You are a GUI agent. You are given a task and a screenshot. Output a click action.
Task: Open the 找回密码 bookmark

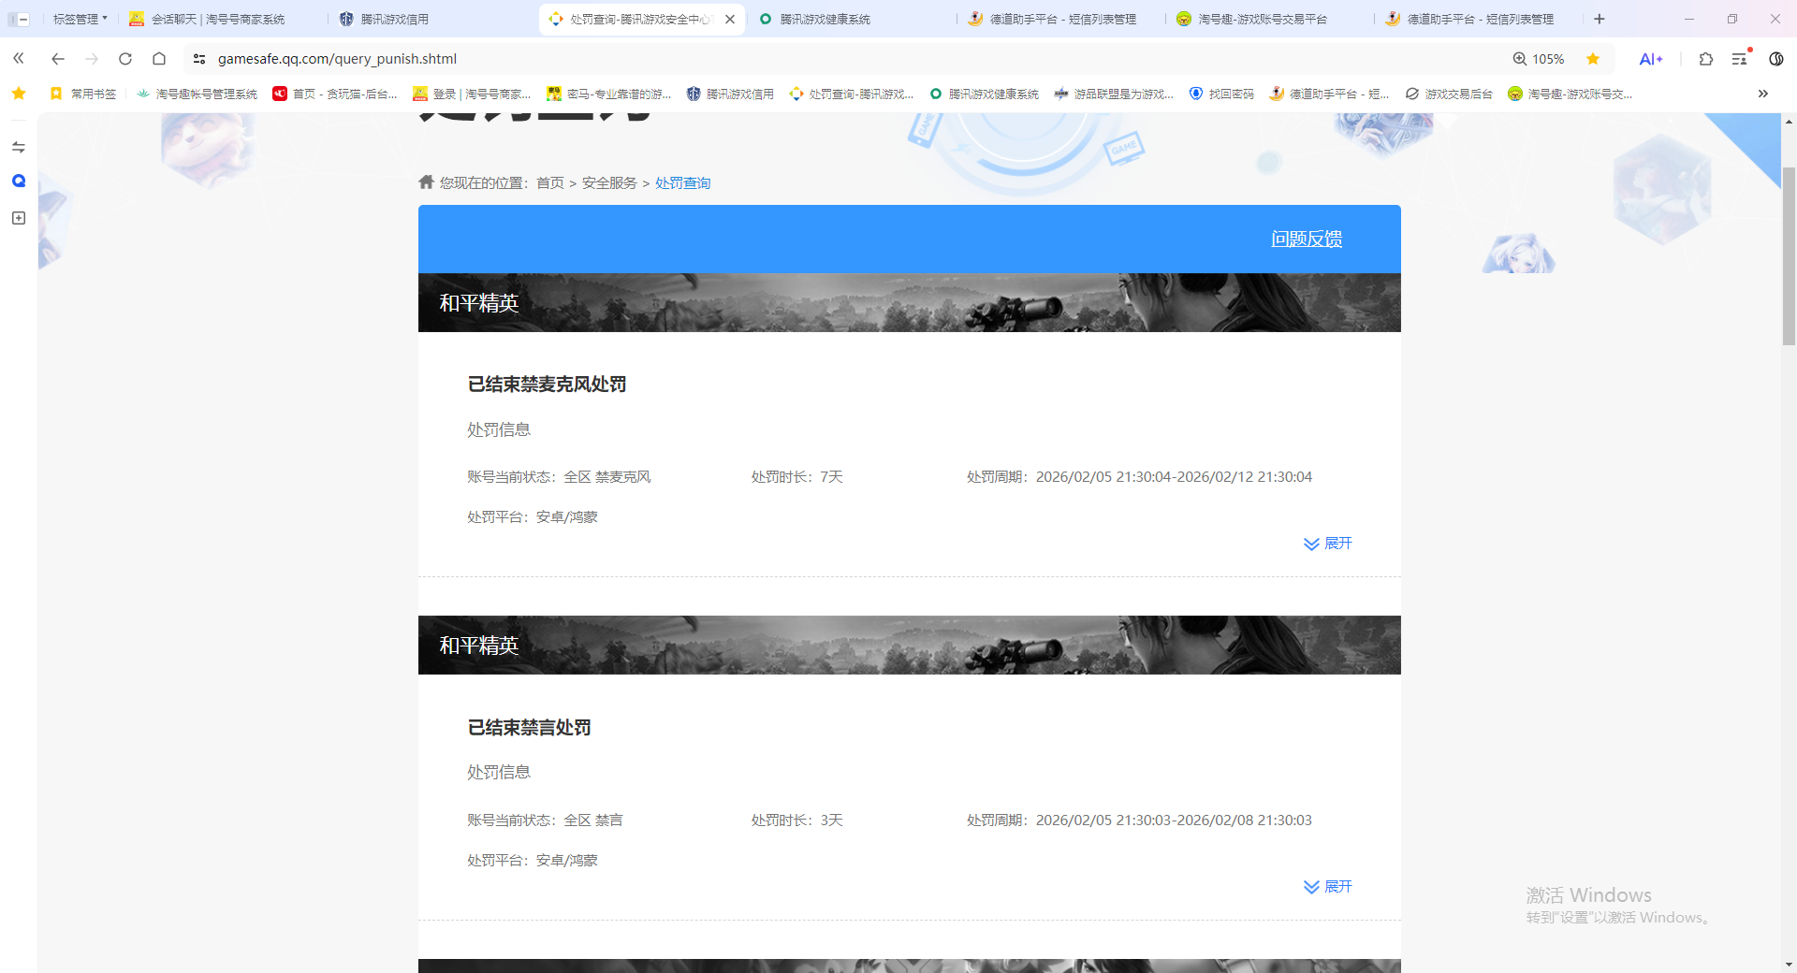pos(1221,94)
